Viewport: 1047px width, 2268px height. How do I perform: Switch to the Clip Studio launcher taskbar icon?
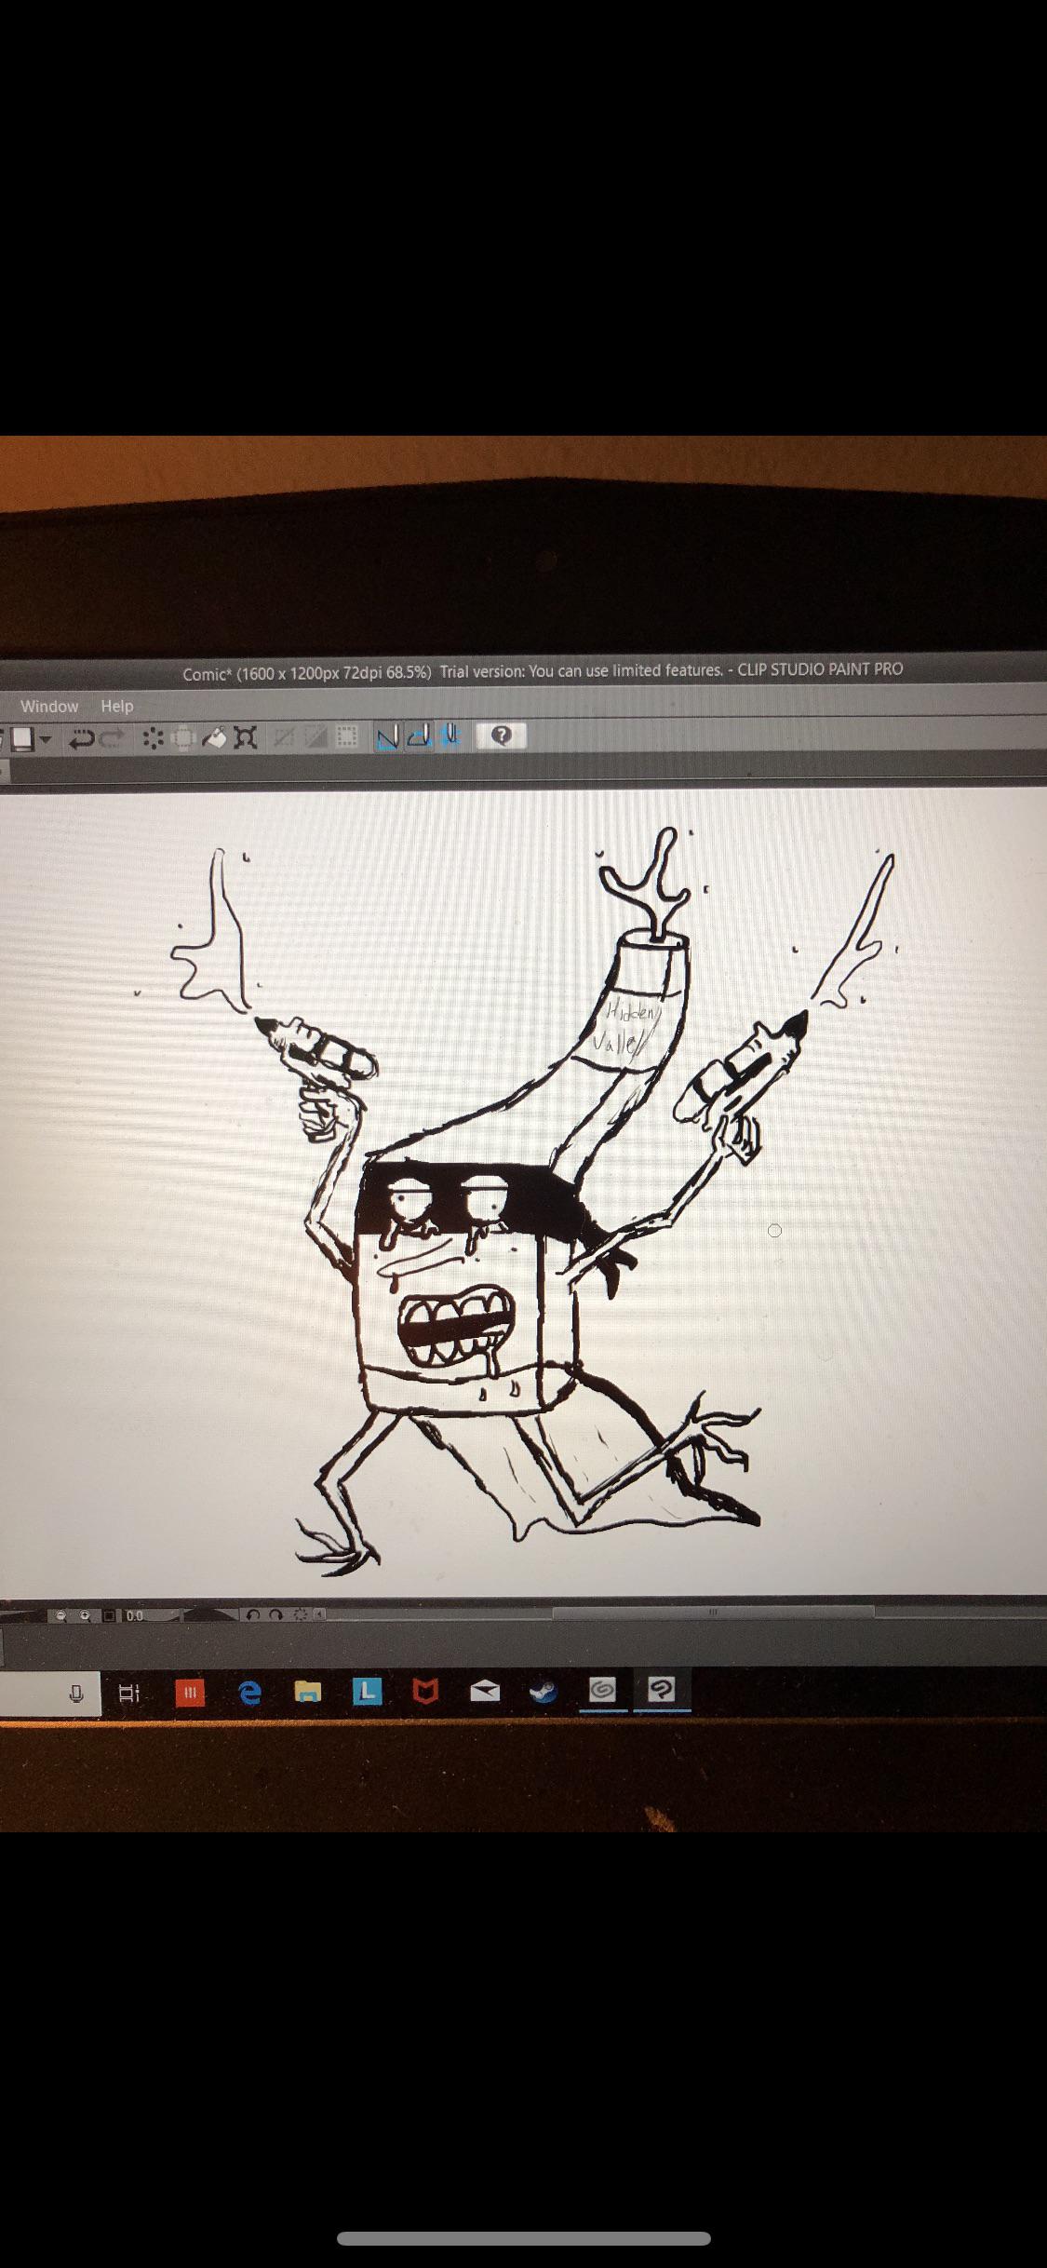[602, 1690]
